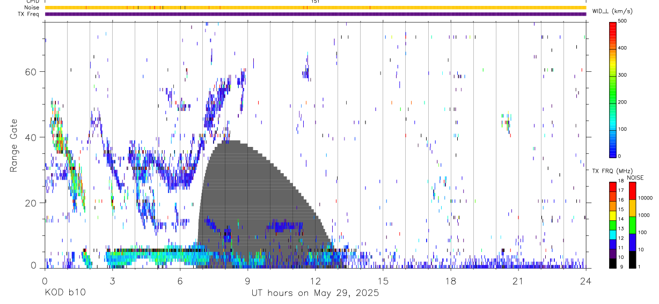Click the purple TX Freq strip above plot
659x304 pixels.
[315, 14]
